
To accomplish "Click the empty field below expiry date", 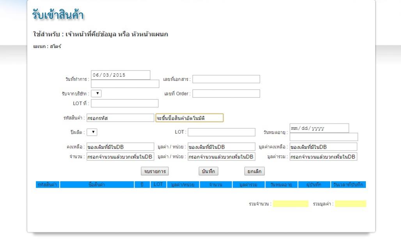I will [x=324, y=137].
